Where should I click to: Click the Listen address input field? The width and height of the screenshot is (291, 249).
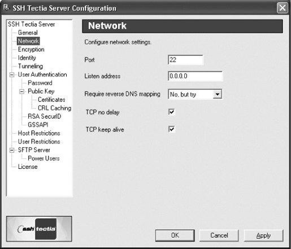[x=195, y=76]
